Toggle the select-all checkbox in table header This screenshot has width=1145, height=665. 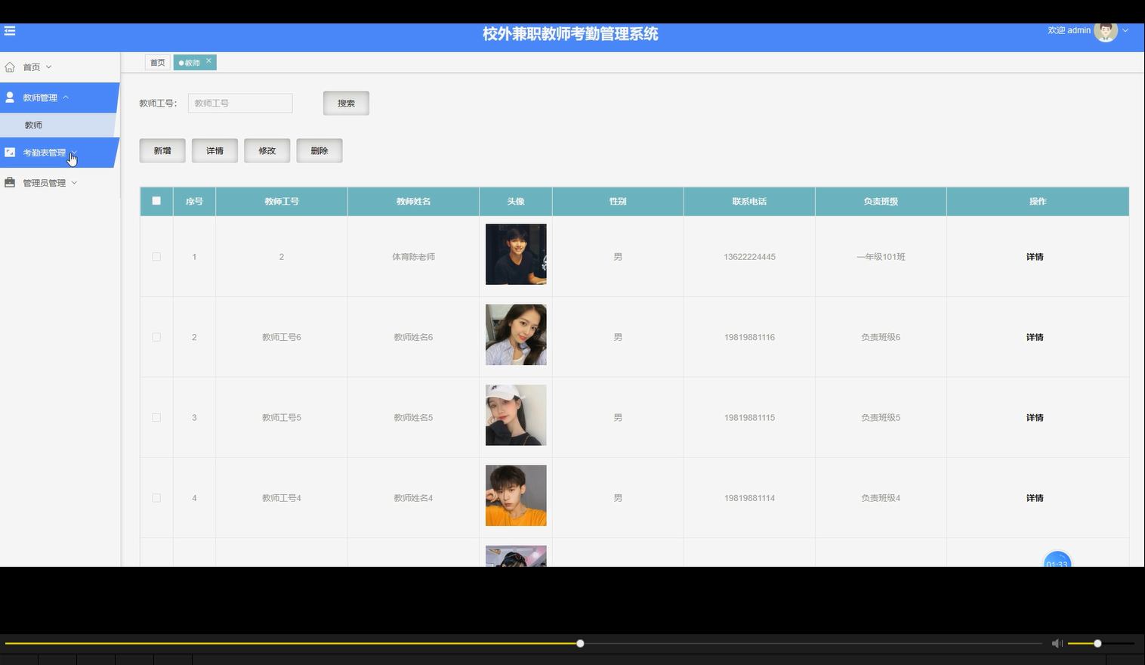tap(156, 201)
